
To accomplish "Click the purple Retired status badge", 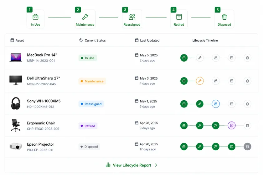I will coord(88,126).
